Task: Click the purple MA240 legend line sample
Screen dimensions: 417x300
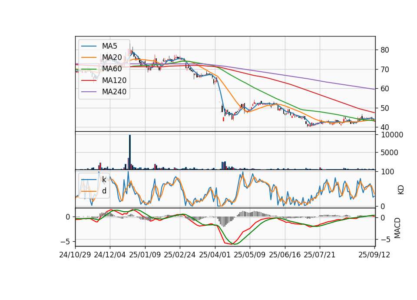Action: tap(89, 92)
